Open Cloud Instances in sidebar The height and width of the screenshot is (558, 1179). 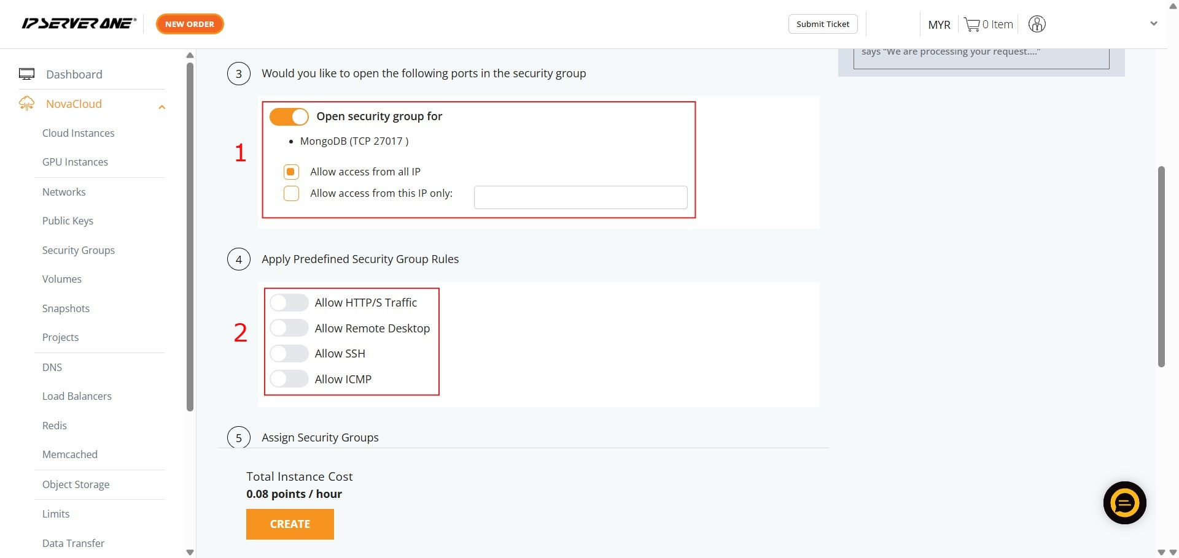(x=79, y=133)
